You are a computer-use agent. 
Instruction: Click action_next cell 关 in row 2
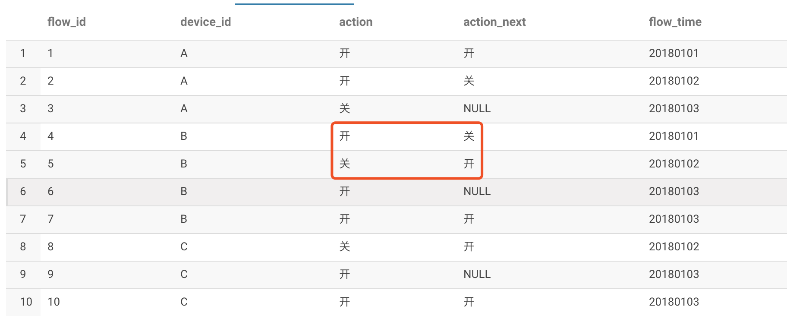469,81
